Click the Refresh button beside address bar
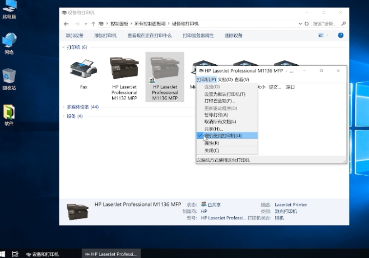Screen dimensions: 369x258 tap(307, 23)
